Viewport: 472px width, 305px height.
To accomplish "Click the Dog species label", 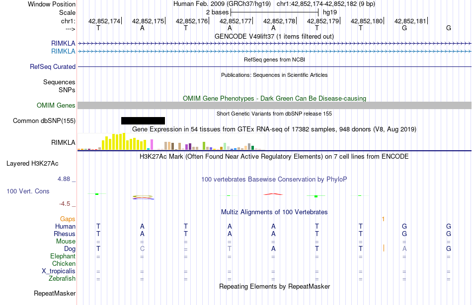I will click(70, 249).
